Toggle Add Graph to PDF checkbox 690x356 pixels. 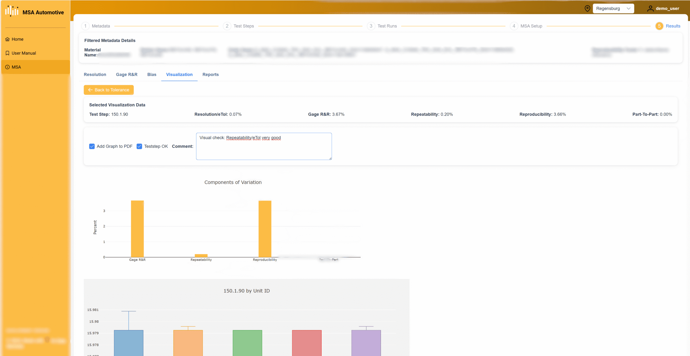92,146
